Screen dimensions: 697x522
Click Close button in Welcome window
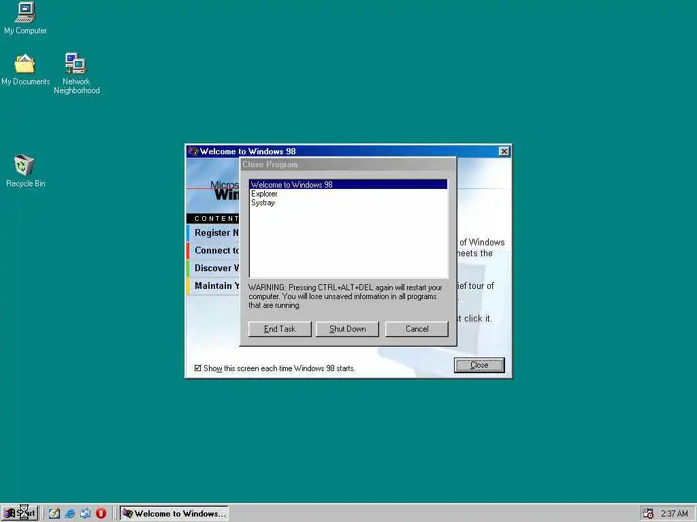479,365
